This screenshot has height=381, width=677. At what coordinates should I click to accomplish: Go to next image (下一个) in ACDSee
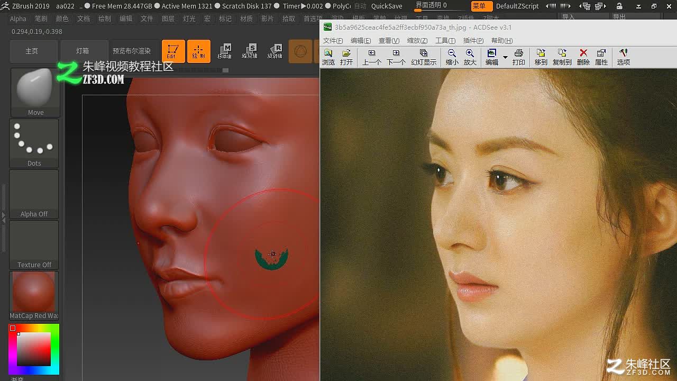396,57
